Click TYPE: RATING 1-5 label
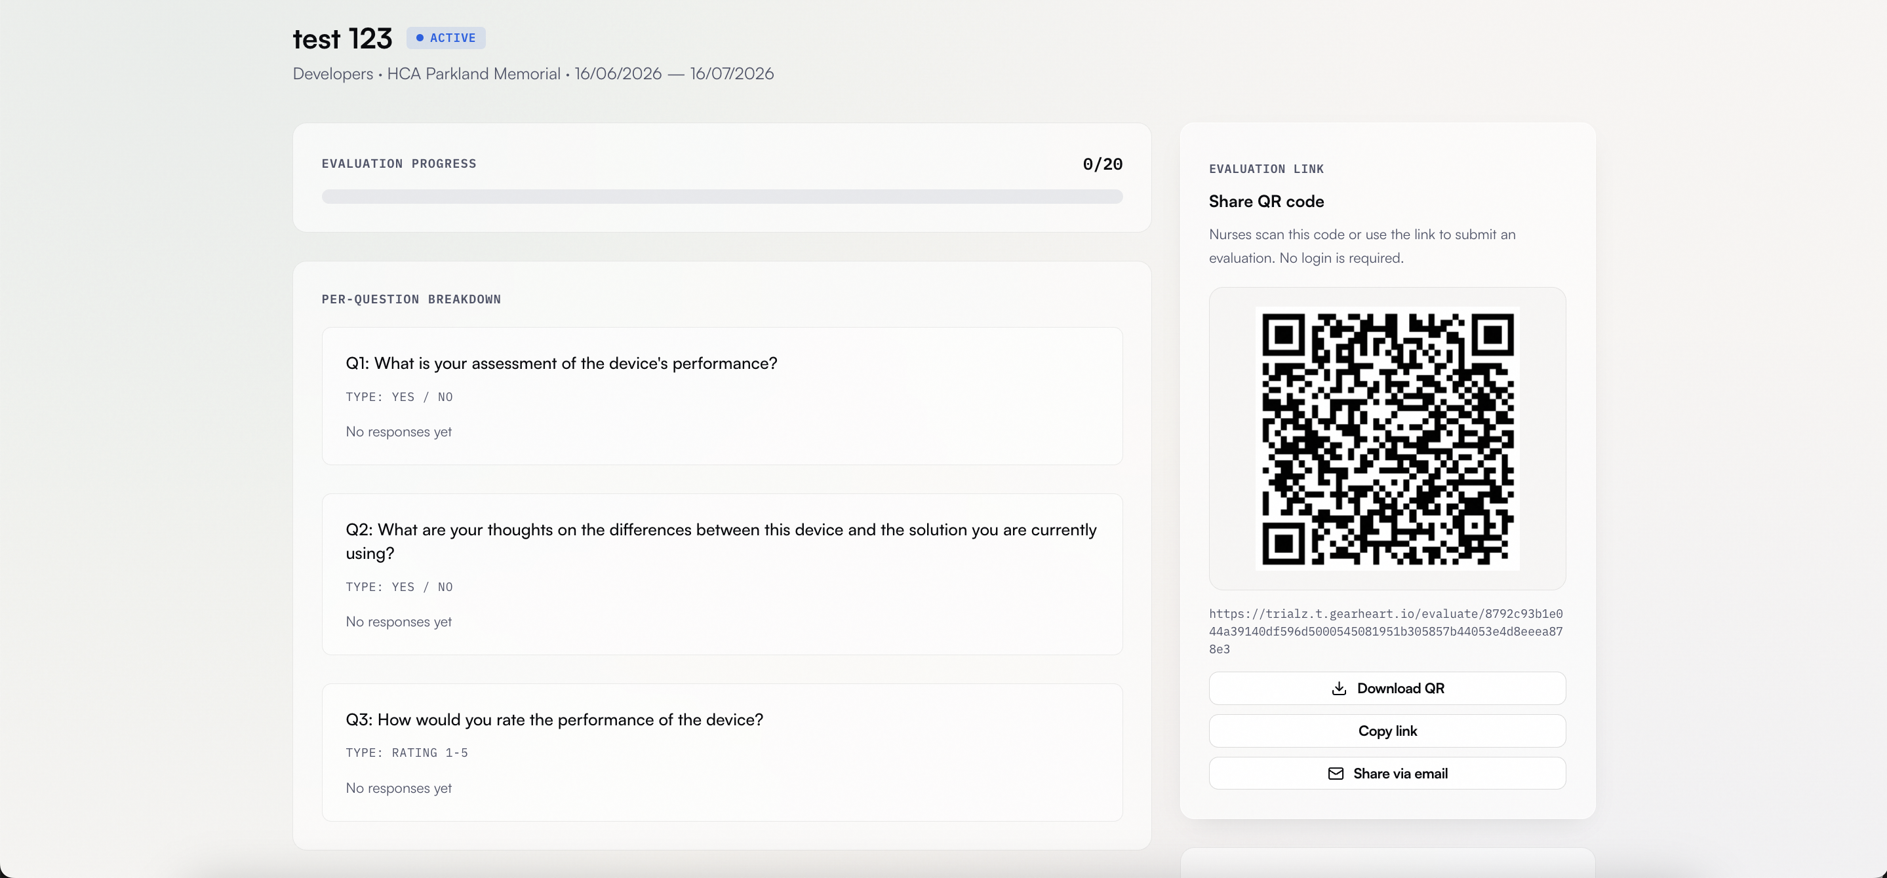Viewport: 1887px width, 878px height. pos(407,753)
